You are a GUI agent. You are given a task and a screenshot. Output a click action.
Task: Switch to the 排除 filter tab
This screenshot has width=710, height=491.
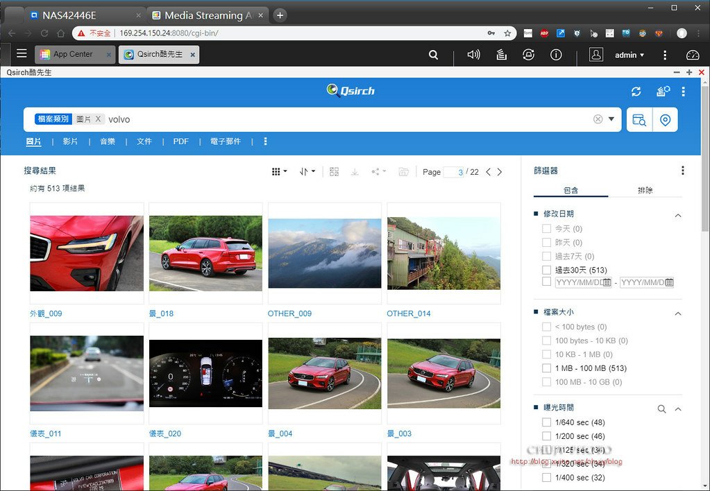tap(645, 190)
